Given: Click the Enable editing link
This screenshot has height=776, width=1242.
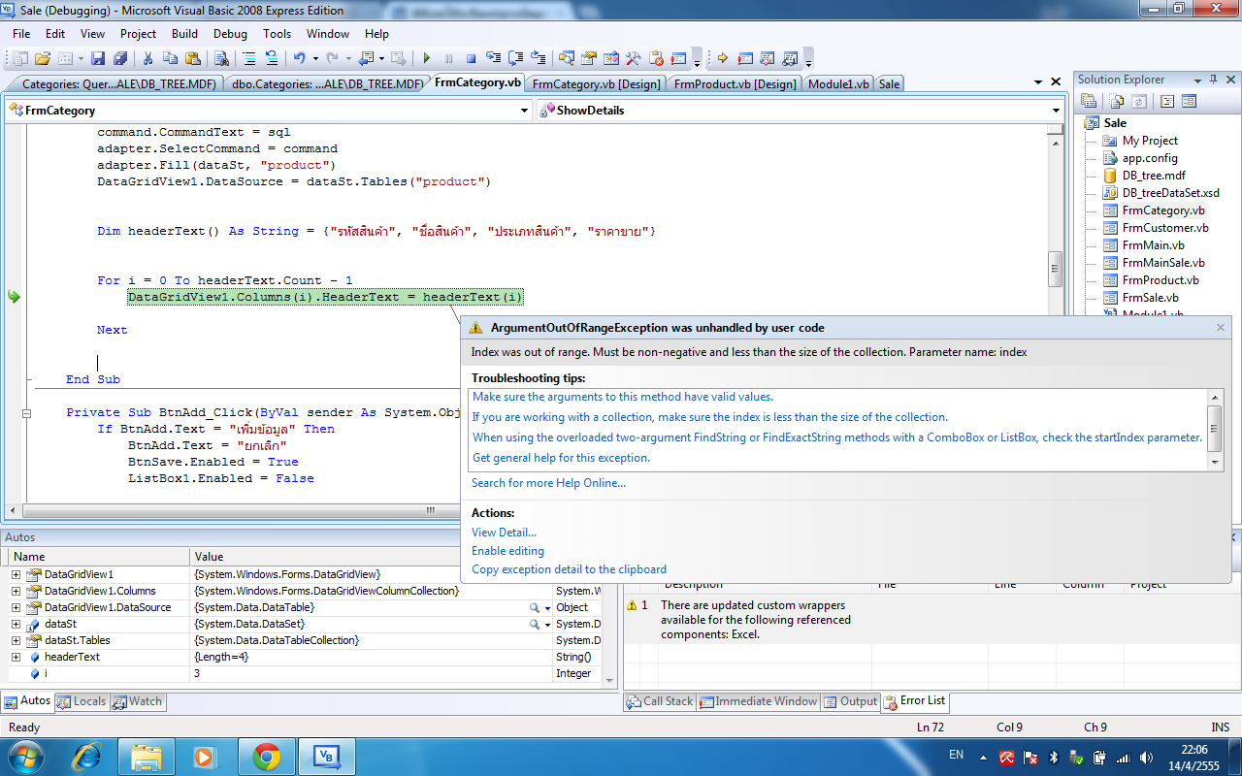Looking at the screenshot, I should (x=507, y=551).
